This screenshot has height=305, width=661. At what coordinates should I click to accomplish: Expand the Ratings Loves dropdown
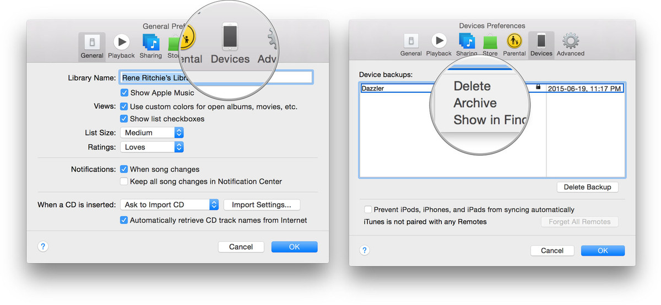pyautogui.click(x=152, y=147)
